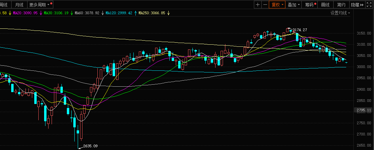Click the minus zoom-out icon

265,5
